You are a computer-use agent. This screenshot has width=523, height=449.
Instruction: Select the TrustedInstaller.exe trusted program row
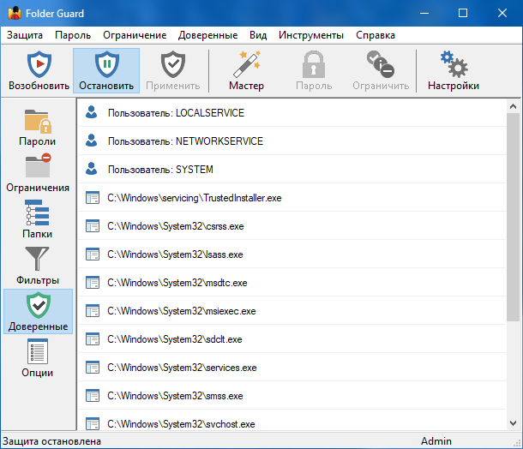coord(195,198)
